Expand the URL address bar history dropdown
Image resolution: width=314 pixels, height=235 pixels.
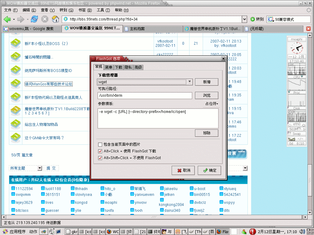pos(244,19)
